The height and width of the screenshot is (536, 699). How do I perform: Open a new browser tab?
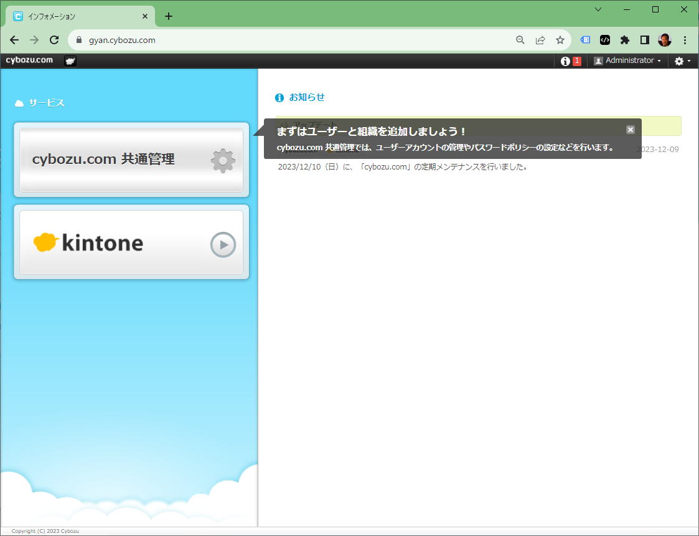point(169,16)
